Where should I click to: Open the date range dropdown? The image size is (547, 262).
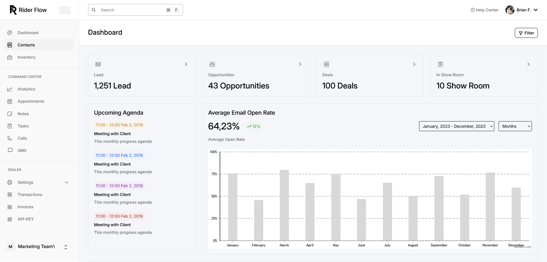point(456,126)
